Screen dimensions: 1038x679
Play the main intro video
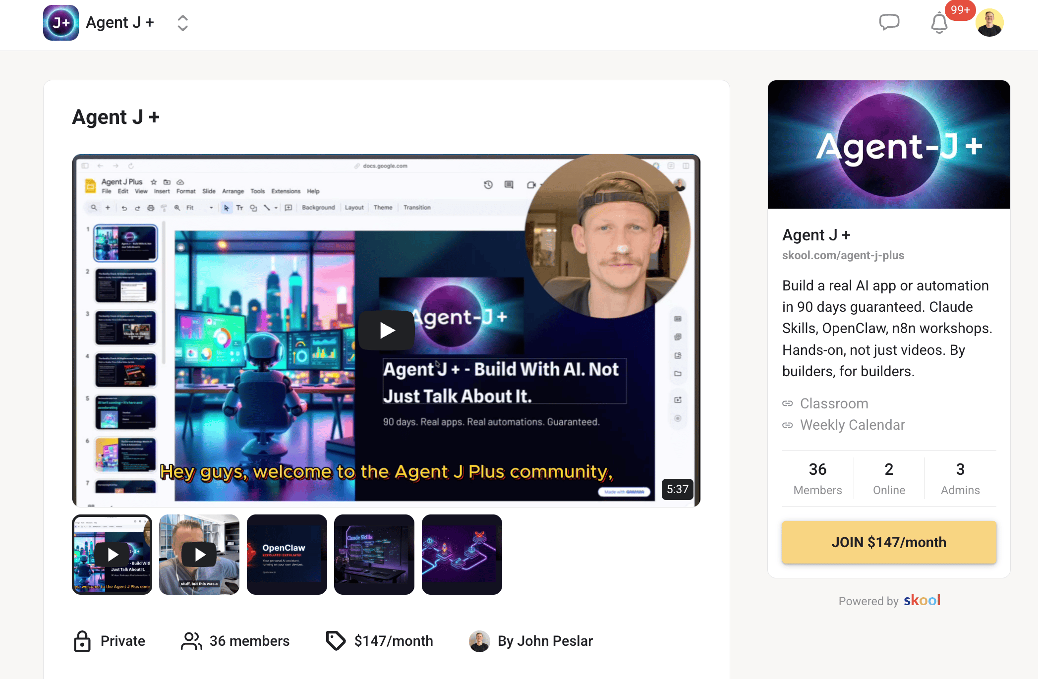coord(387,330)
